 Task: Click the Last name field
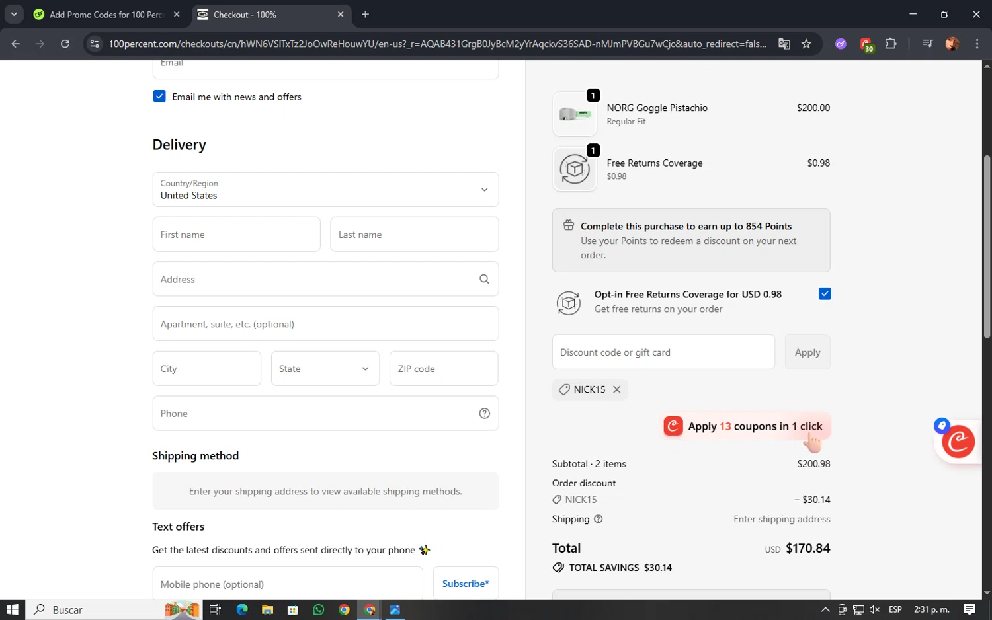point(414,234)
